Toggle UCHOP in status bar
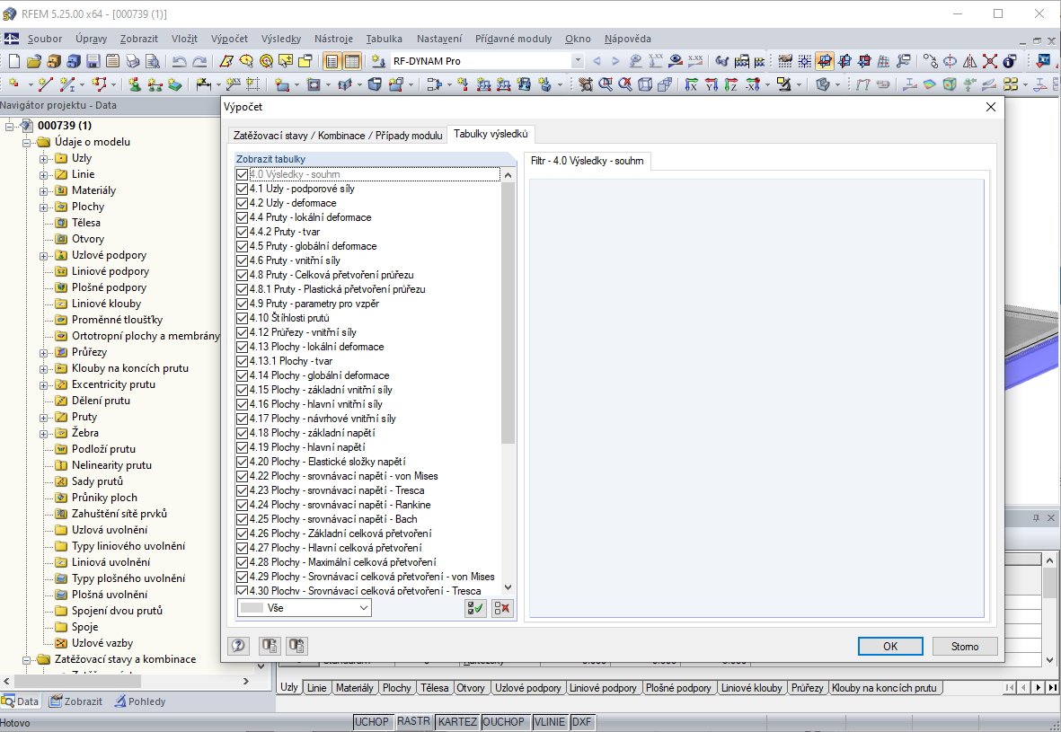The image size is (1061, 732). click(x=372, y=722)
